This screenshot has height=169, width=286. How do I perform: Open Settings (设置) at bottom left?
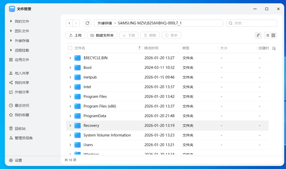pos(18,160)
